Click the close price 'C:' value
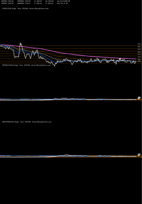This screenshot has width=142, height=204. pyautogui.click(x=38, y=3)
